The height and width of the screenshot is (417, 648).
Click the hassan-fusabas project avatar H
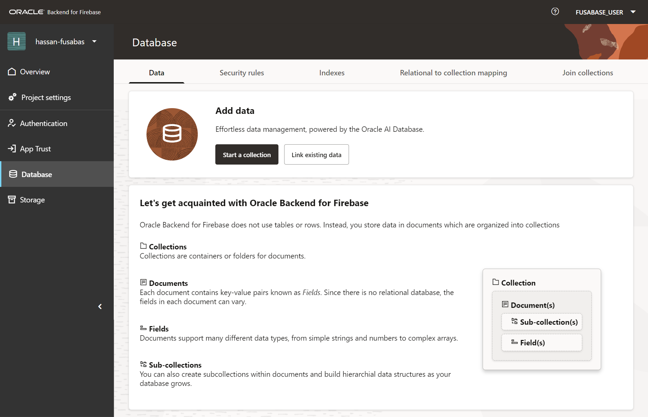click(x=17, y=42)
